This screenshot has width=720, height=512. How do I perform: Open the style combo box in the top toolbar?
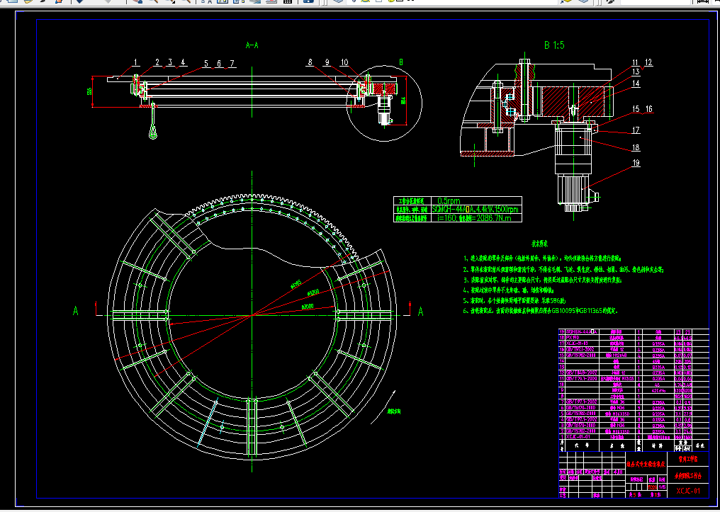656,2
